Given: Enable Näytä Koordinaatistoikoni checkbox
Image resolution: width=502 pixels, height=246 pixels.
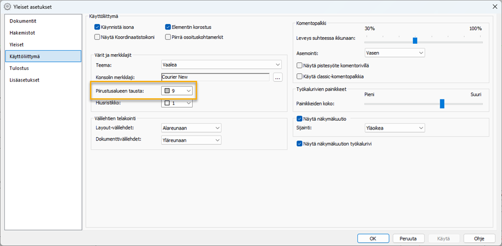Looking at the screenshot, I should 97,37.
